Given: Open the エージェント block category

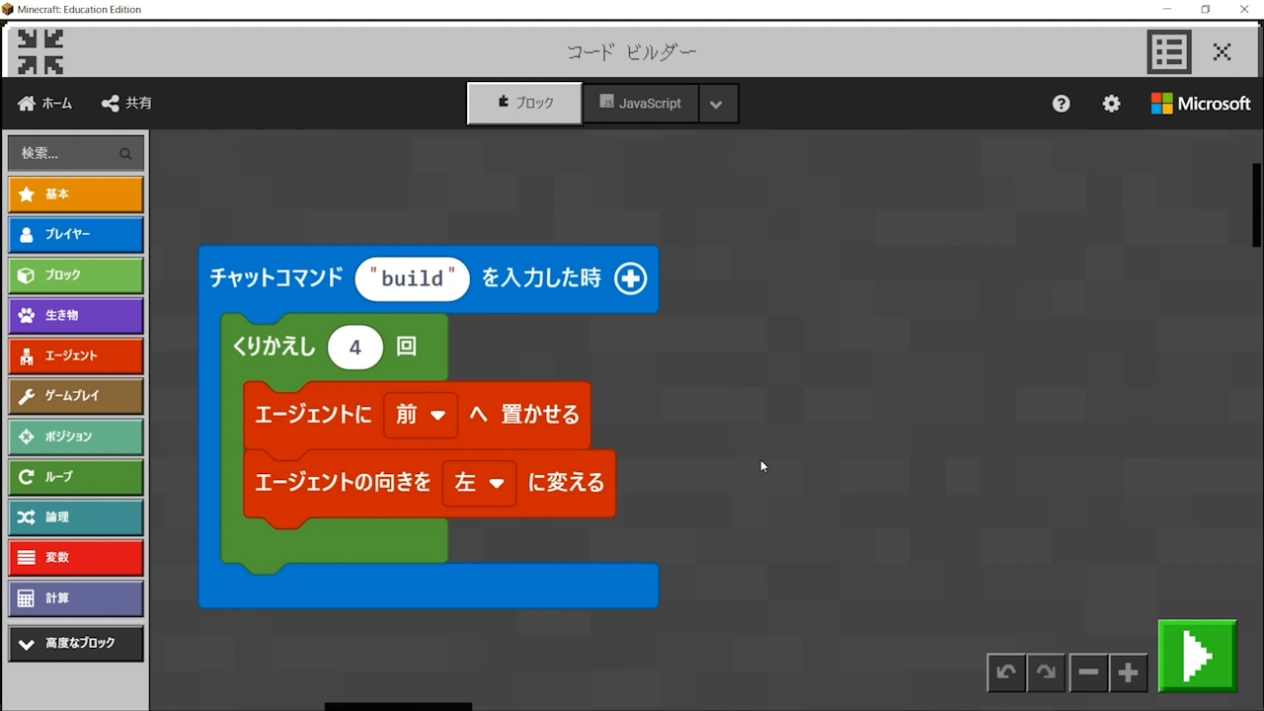Looking at the screenshot, I should coord(76,355).
